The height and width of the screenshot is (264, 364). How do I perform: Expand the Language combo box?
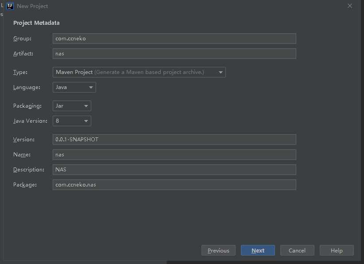coord(74,87)
